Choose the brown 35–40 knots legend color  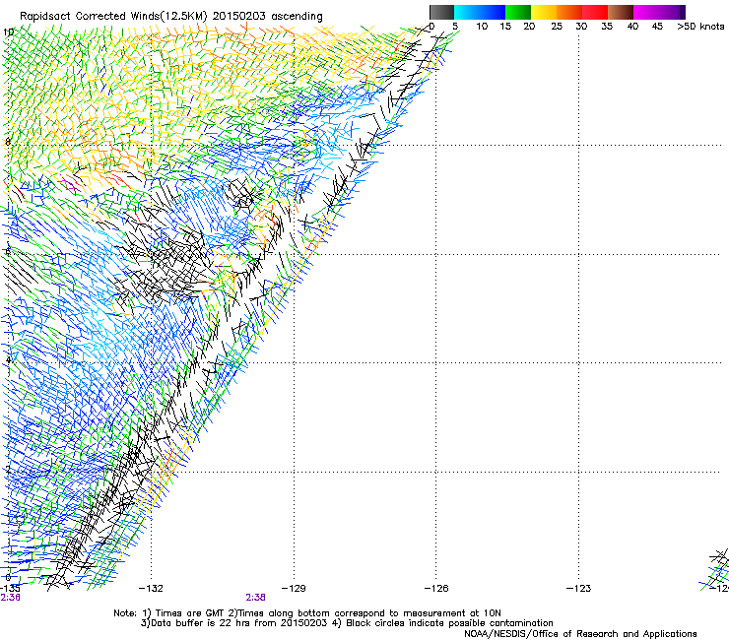point(621,12)
